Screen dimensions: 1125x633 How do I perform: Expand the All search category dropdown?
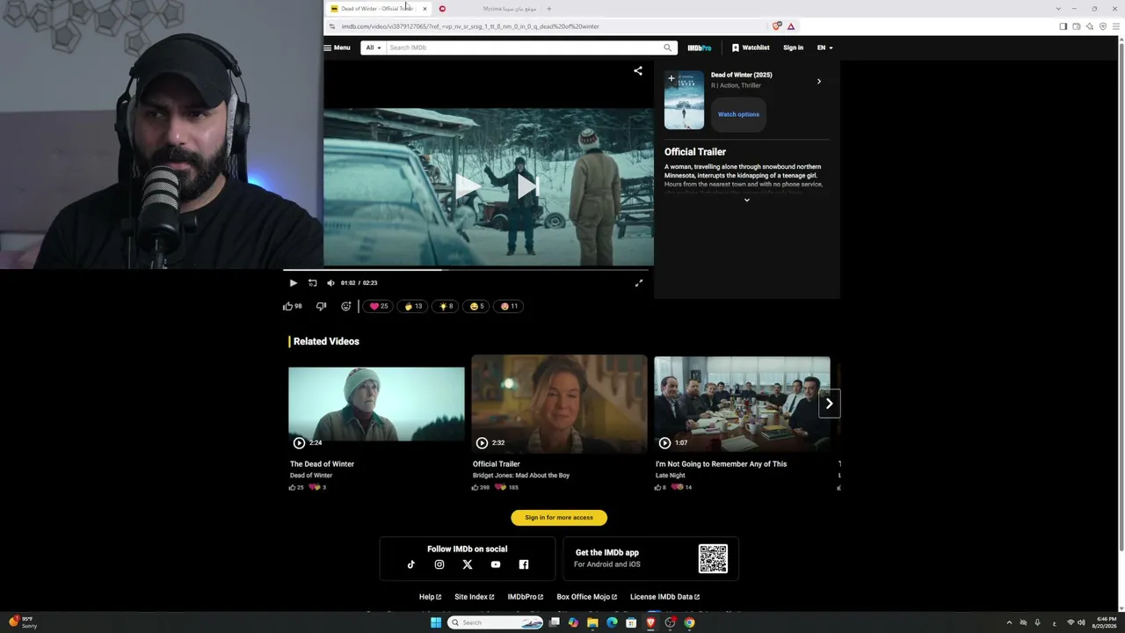point(373,47)
